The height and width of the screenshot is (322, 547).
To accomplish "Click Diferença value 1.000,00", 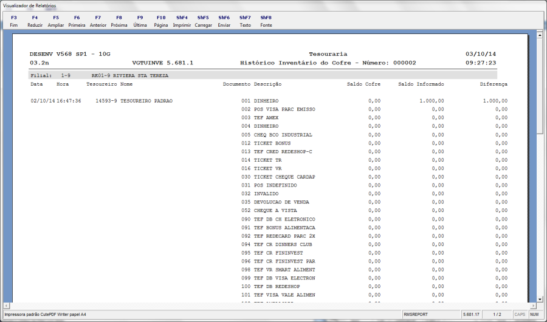I will coord(495,101).
